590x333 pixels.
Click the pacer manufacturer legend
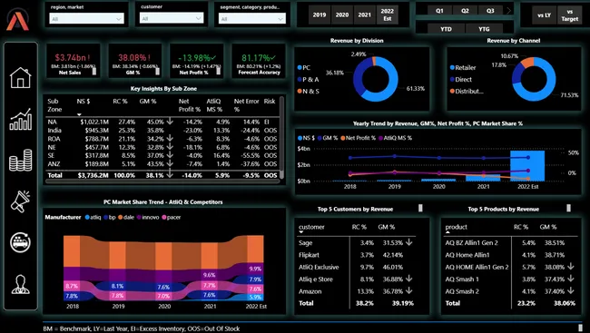[172, 217]
